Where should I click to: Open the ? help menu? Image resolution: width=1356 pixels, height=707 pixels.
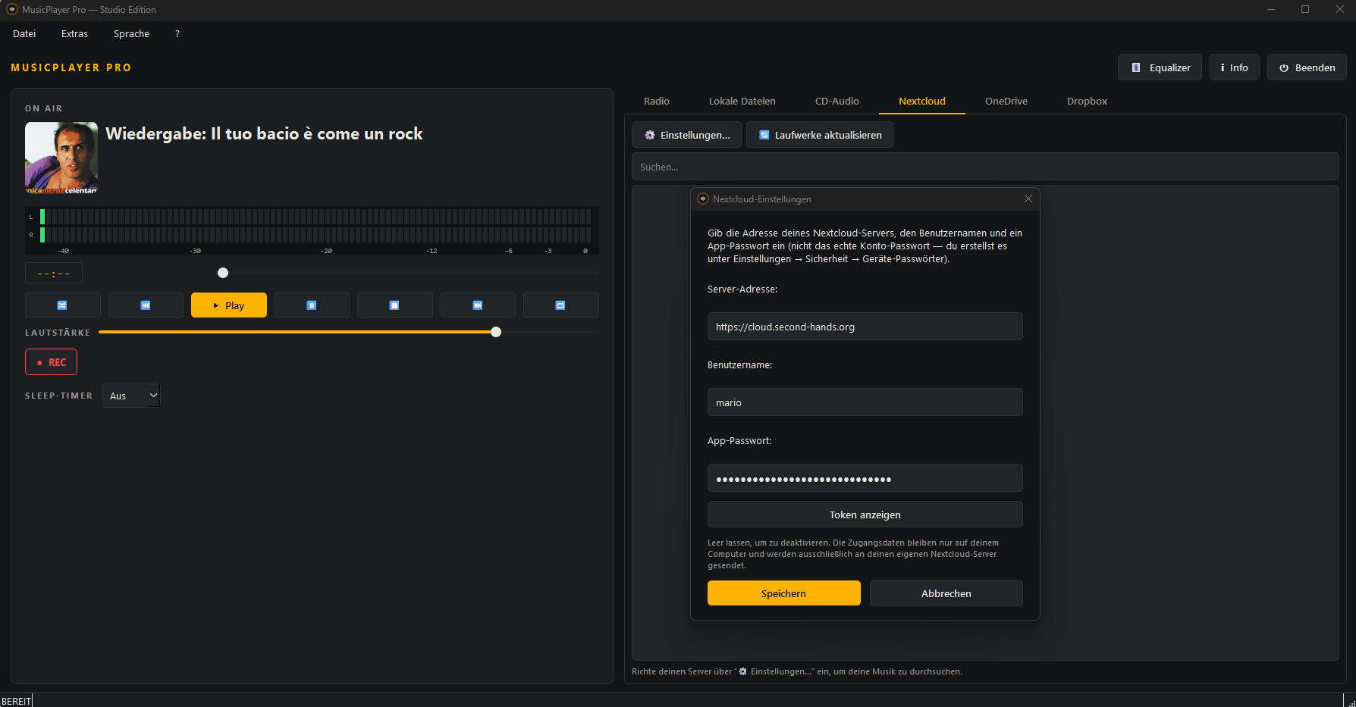177,34
